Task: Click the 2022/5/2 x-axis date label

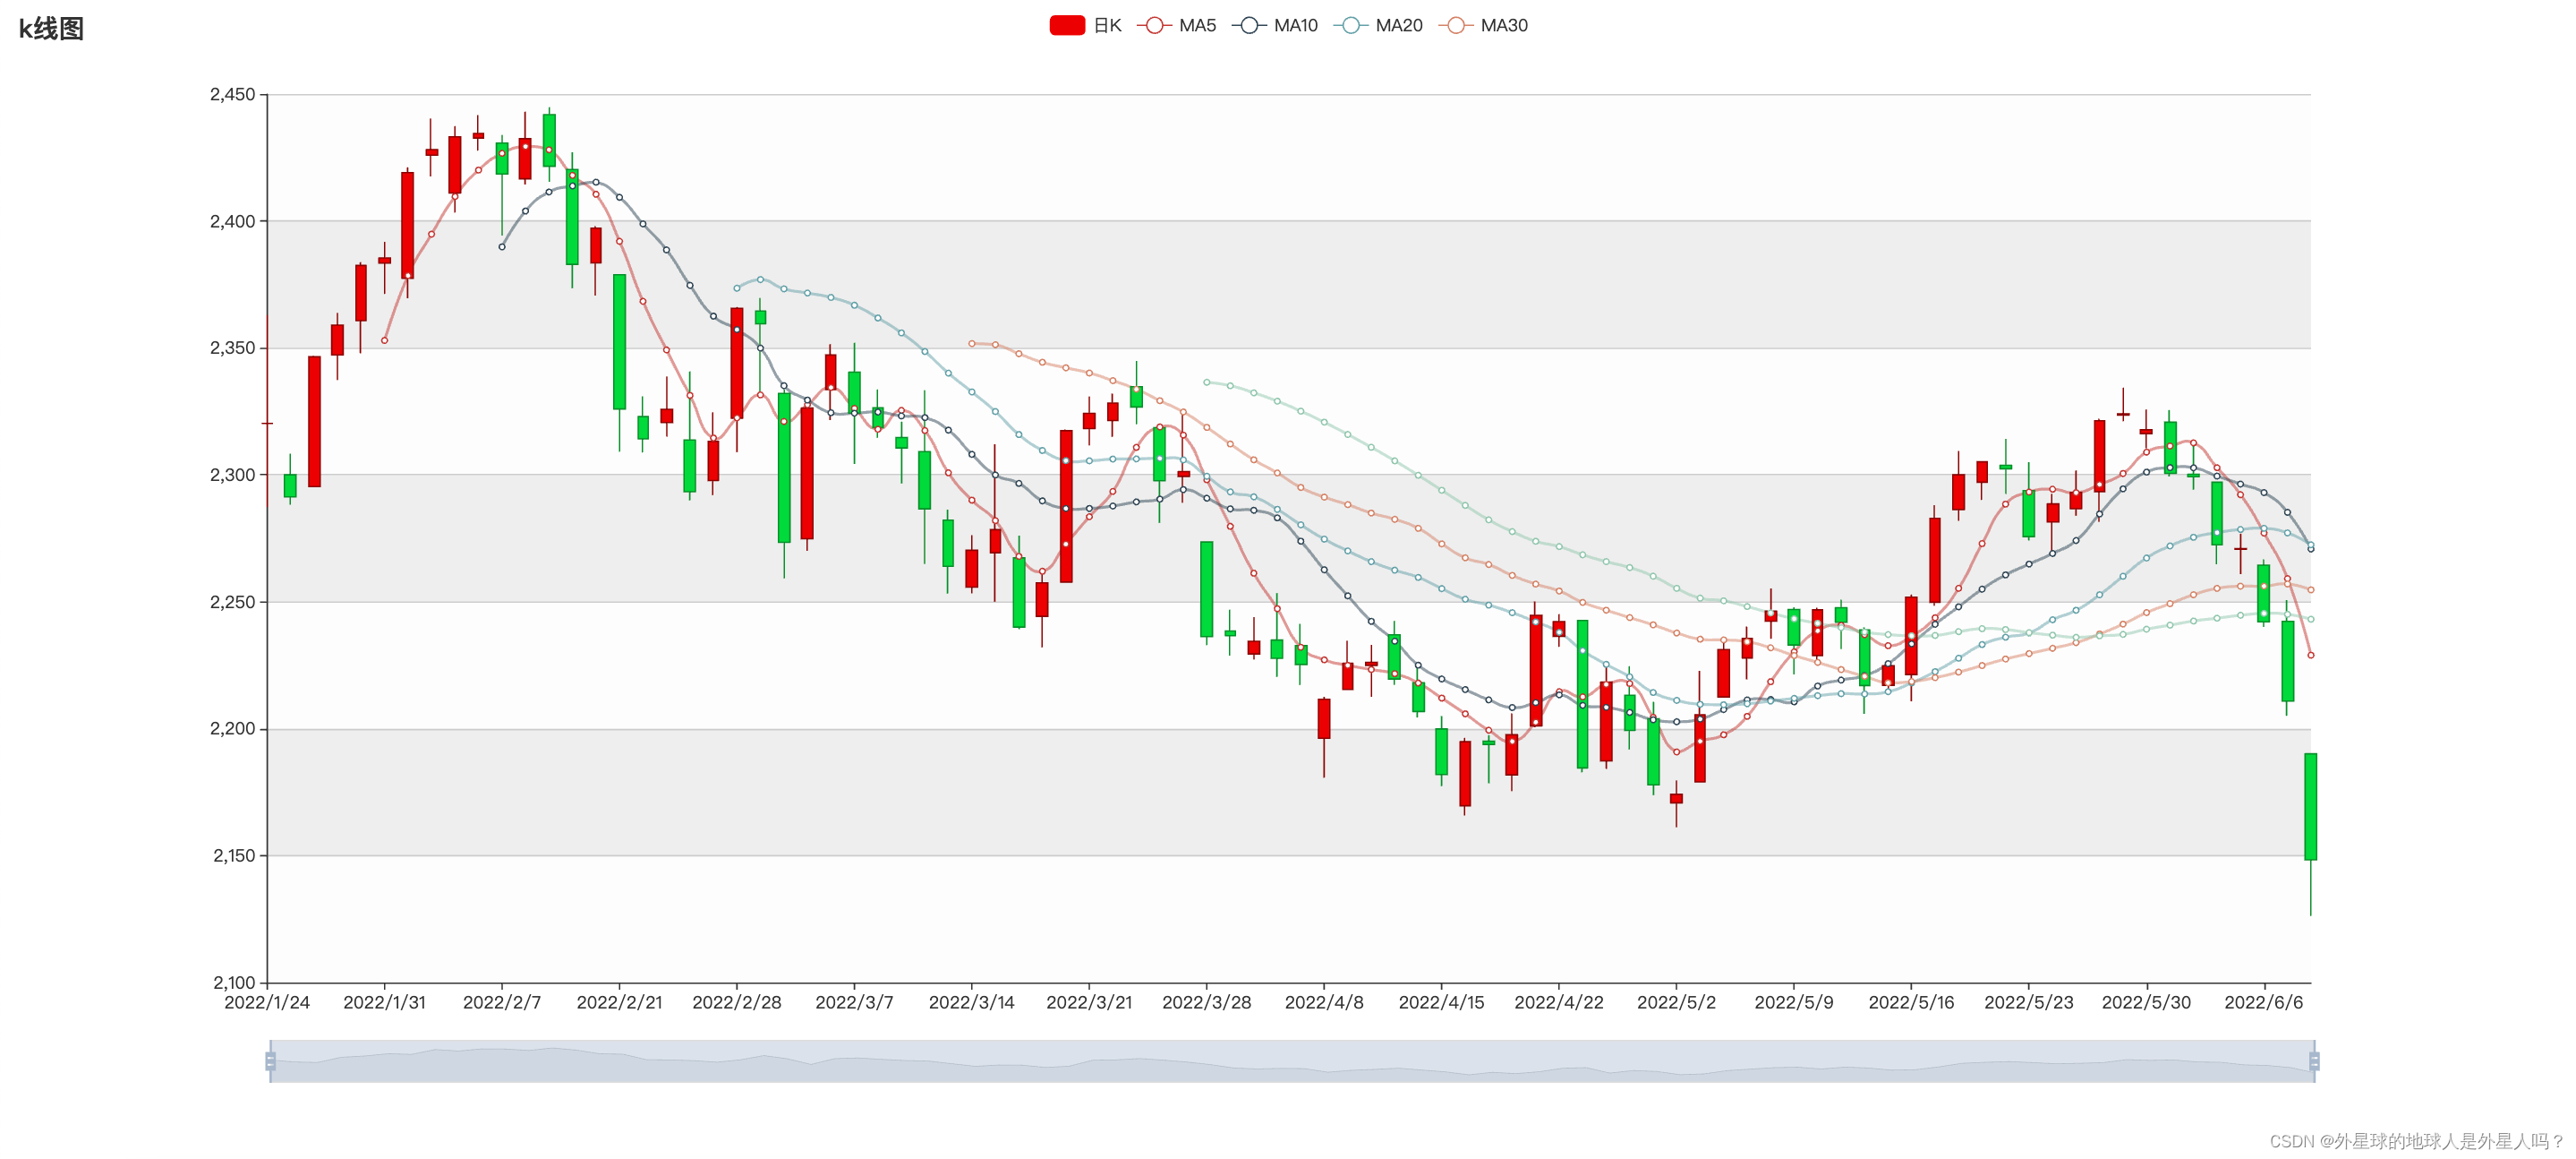Action: point(1676,1002)
